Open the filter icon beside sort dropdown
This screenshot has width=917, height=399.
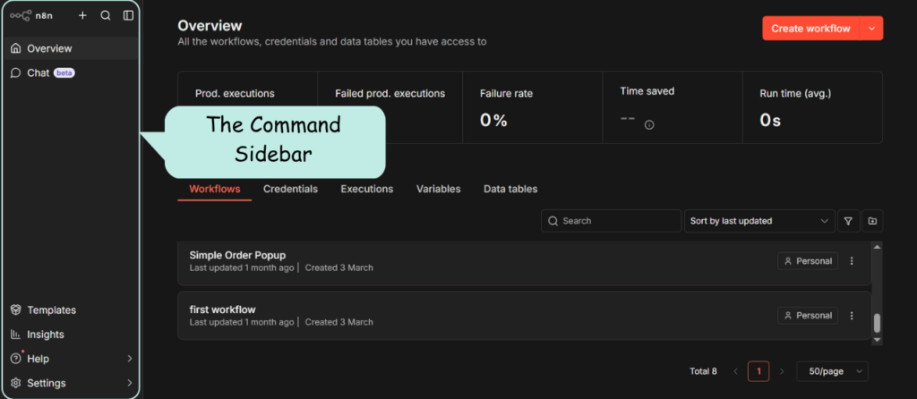pyautogui.click(x=847, y=221)
